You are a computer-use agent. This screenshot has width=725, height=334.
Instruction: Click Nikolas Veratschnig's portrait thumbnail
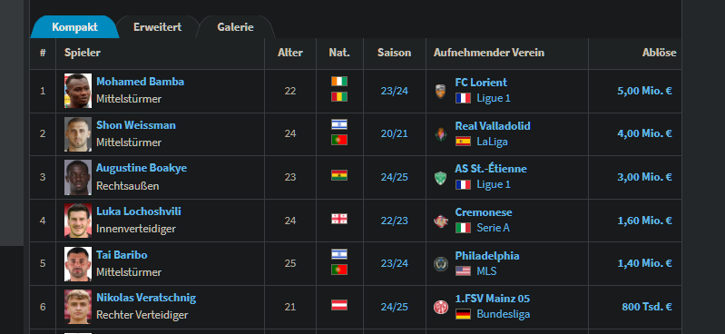point(78,307)
